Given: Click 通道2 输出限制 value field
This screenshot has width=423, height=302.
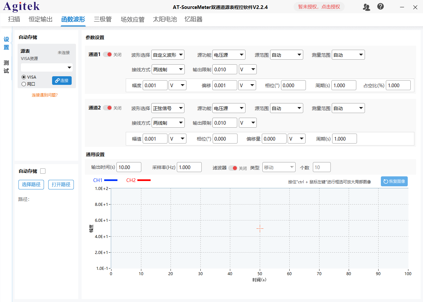Looking at the screenshot, I should click(225, 123).
